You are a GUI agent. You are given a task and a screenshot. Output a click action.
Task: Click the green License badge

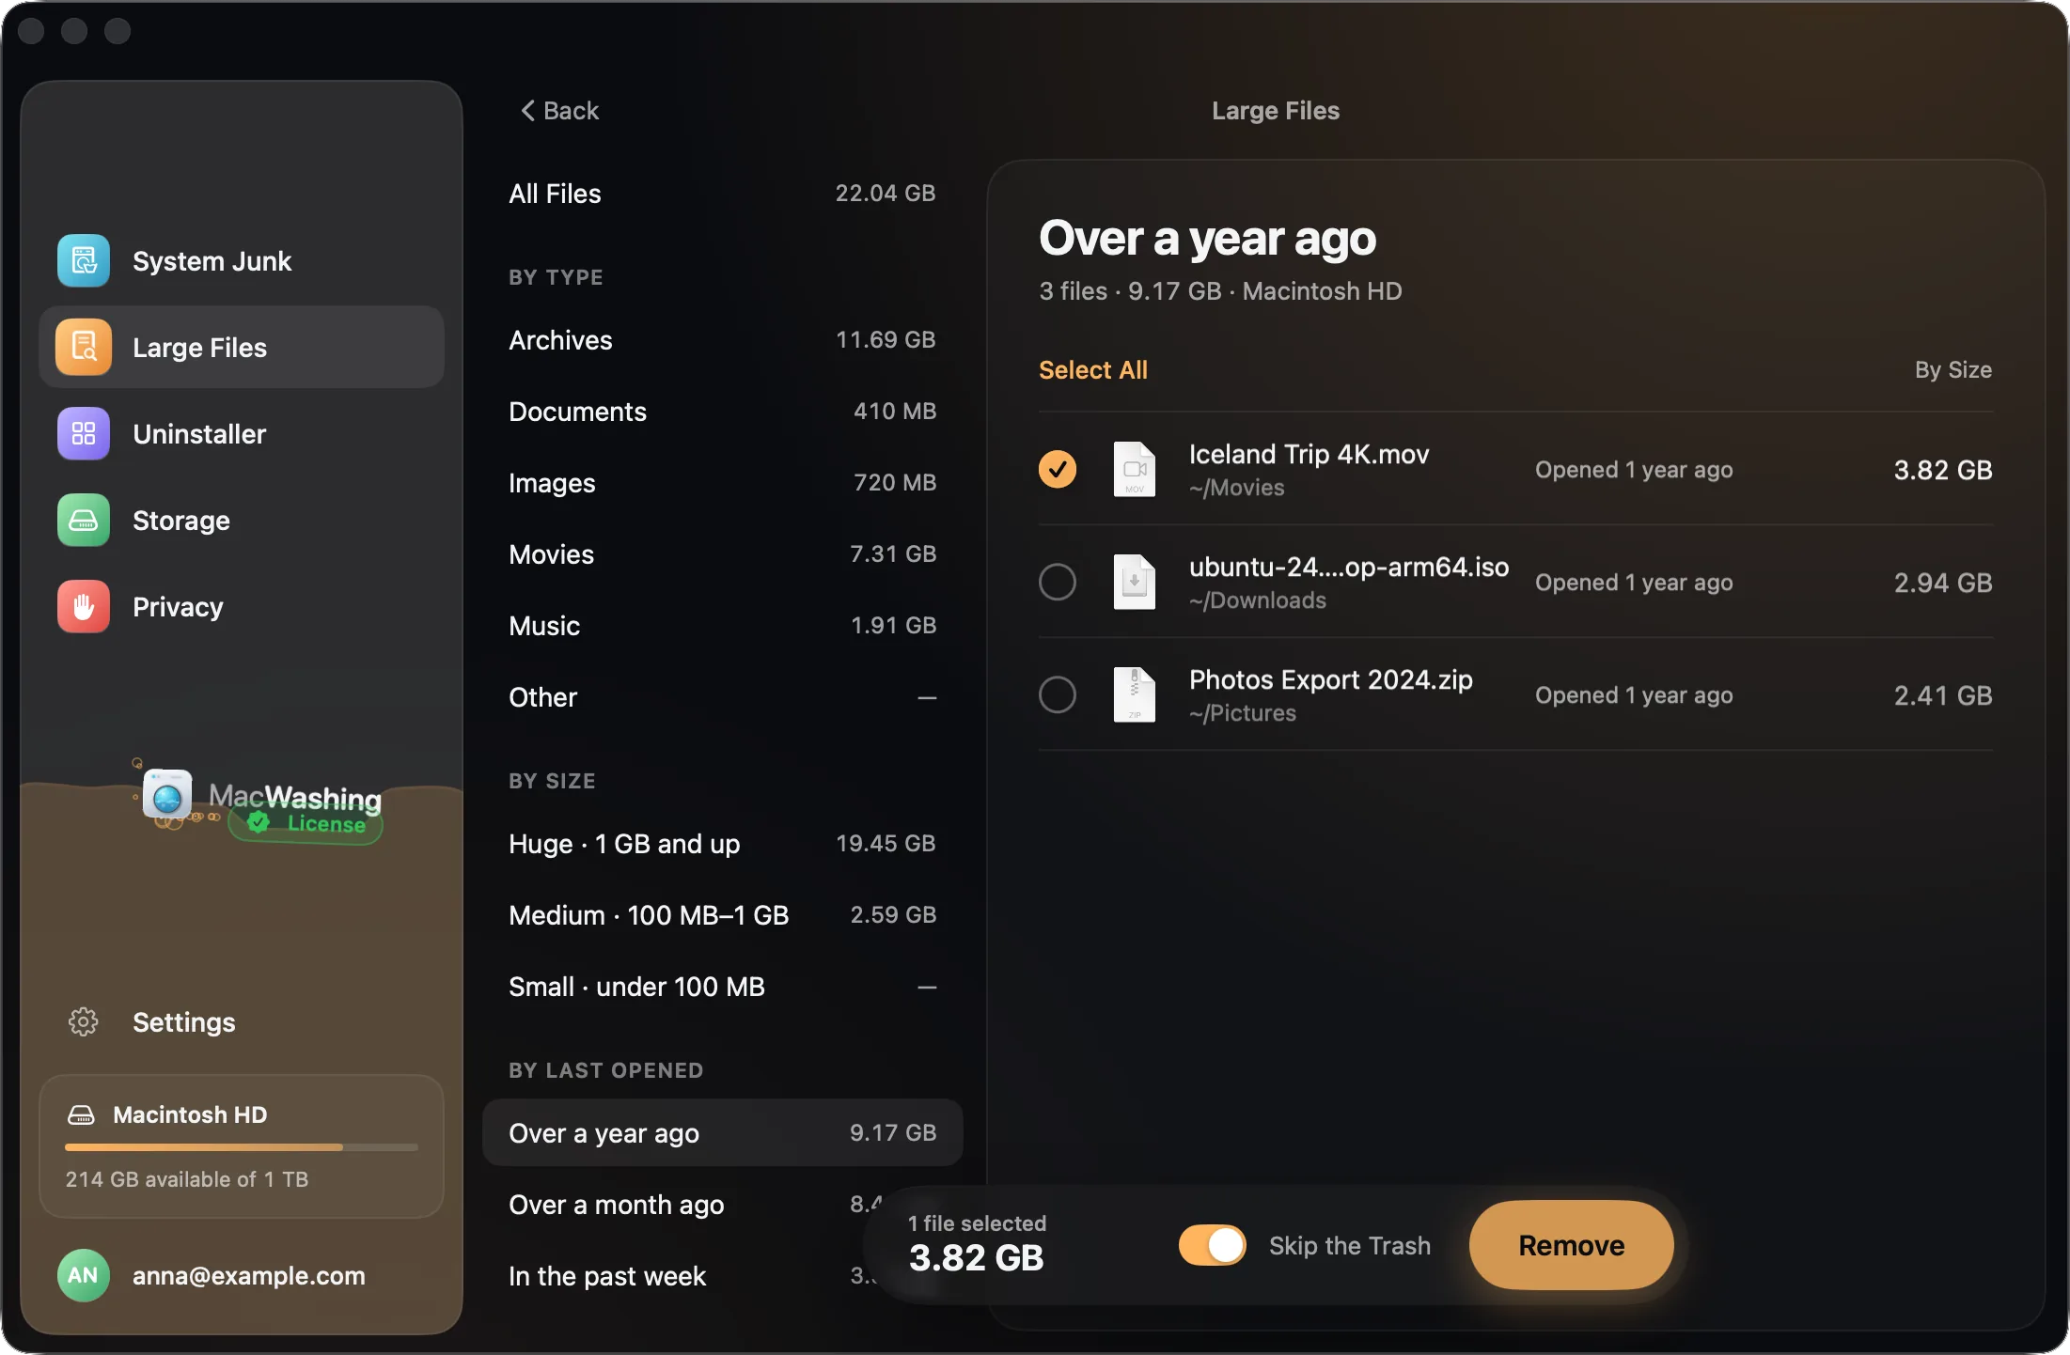(306, 824)
